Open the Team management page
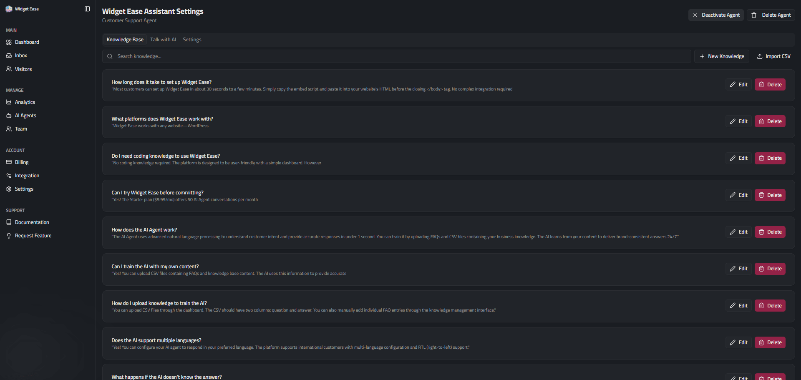The height and width of the screenshot is (380, 801). [x=21, y=128]
